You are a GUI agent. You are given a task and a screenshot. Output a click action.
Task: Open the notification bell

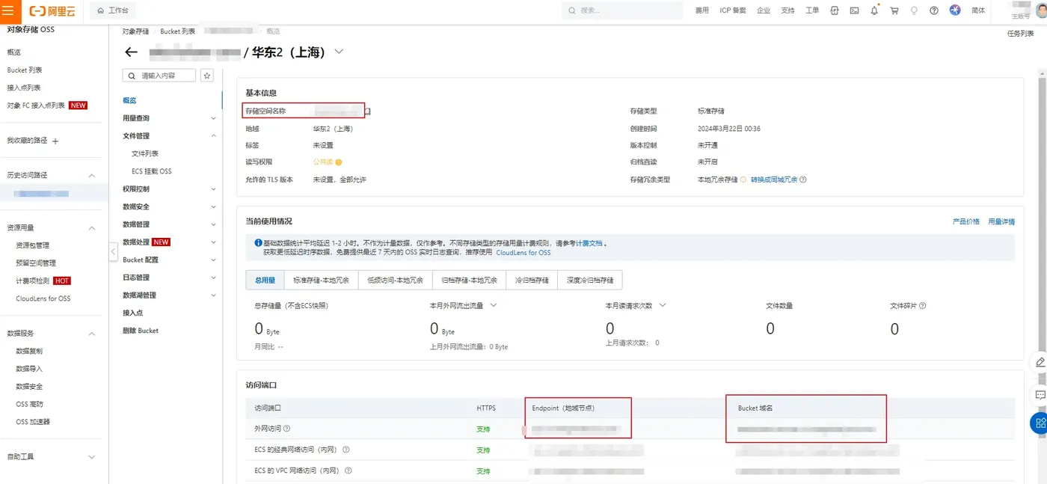click(874, 10)
